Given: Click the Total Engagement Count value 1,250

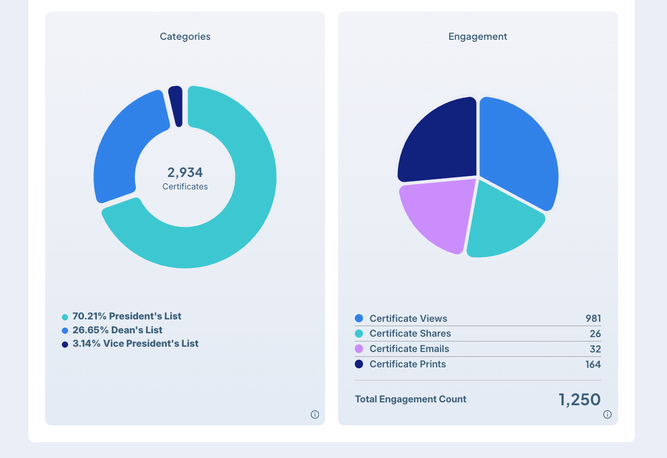Looking at the screenshot, I should click(579, 399).
